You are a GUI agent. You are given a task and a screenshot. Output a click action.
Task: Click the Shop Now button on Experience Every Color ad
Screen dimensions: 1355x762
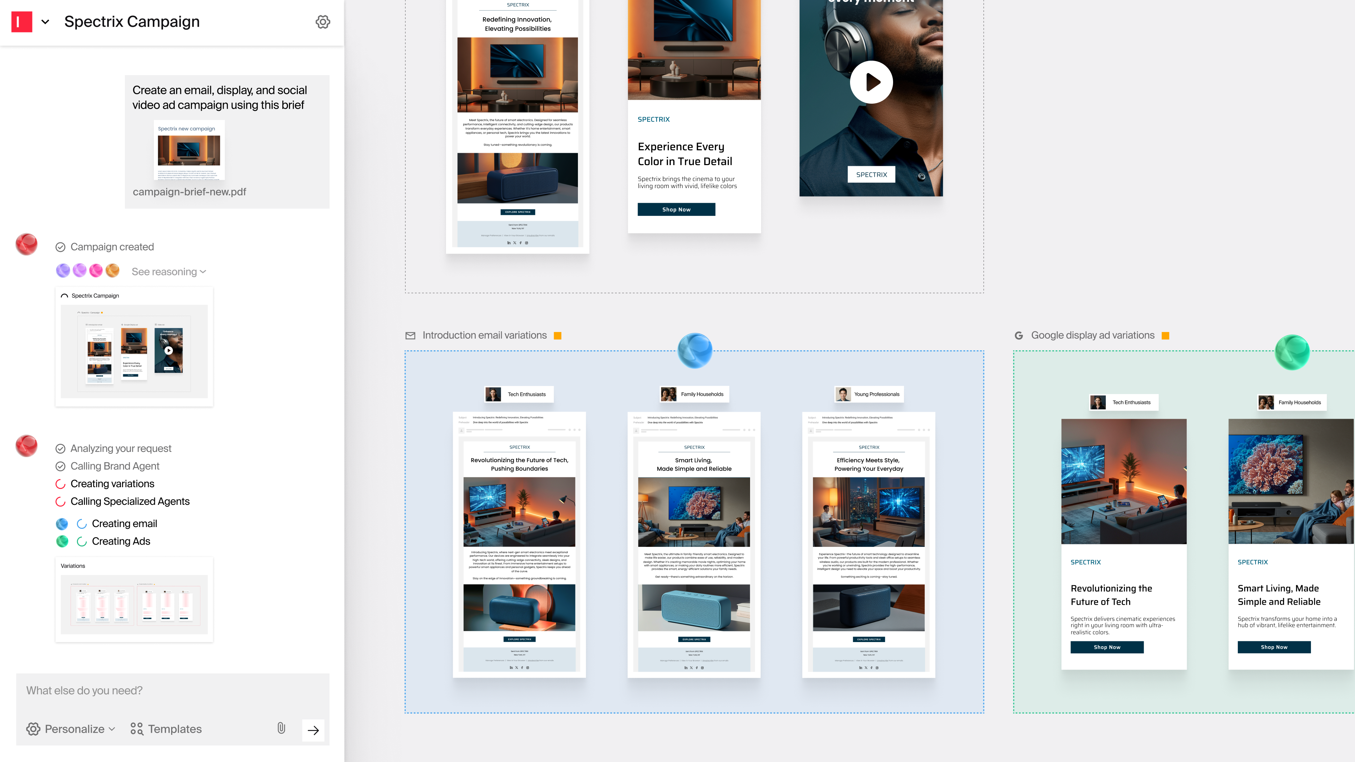[676, 209]
